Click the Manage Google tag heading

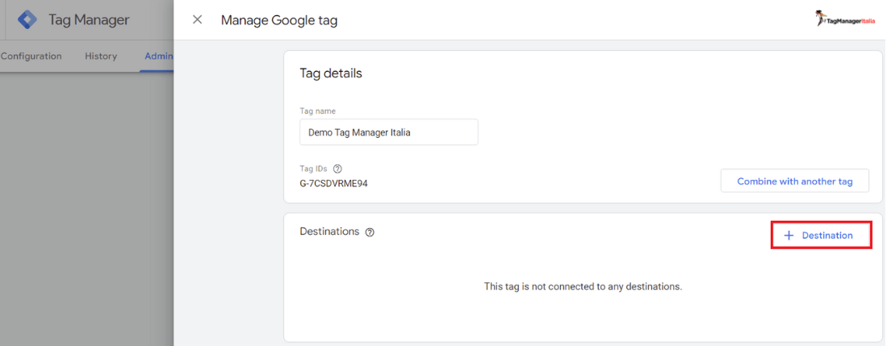(x=279, y=20)
